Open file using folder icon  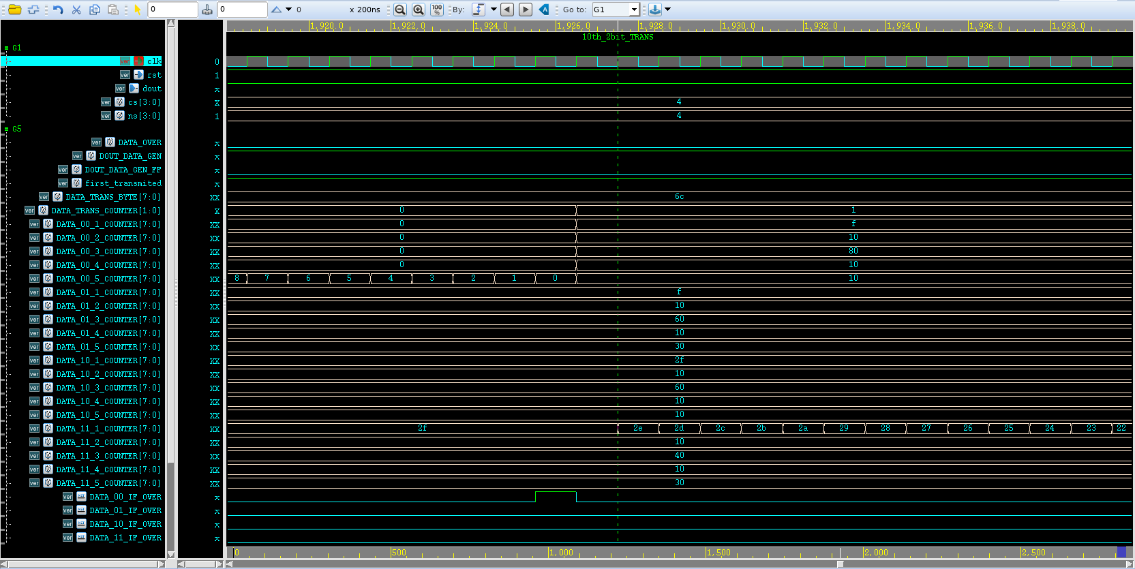(x=14, y=10)
